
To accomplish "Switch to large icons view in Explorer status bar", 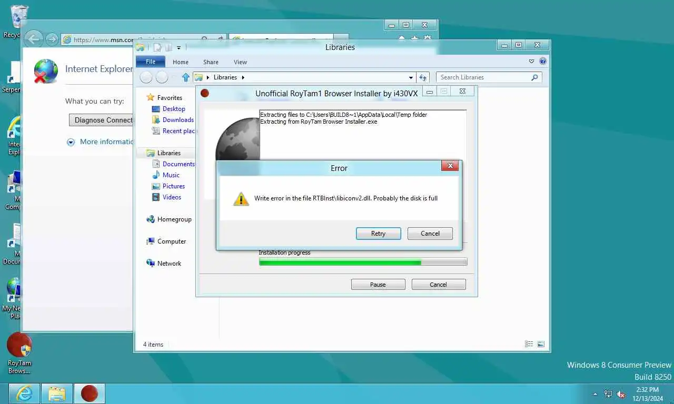I will 540,344.
